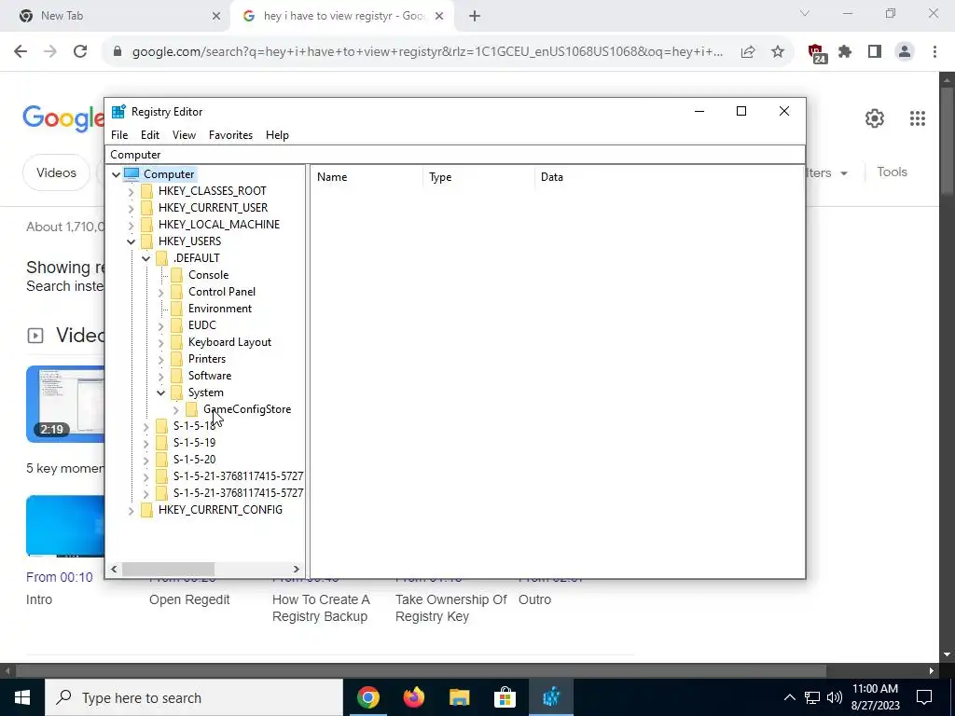Expand the HKEY_LOCAL_MACHINE key

(x=131, y=226)
